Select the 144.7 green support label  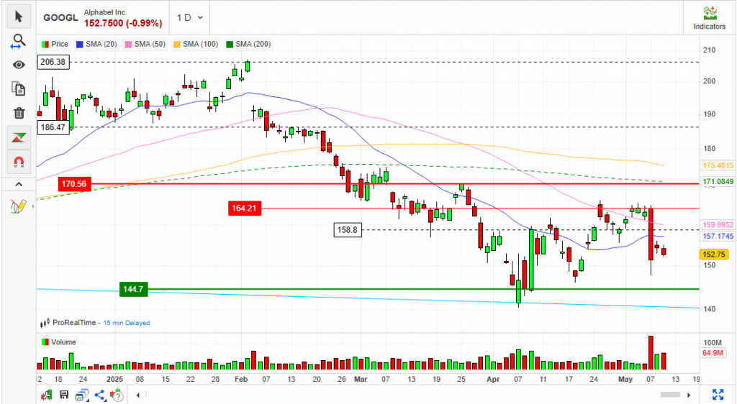click(133, 289)
